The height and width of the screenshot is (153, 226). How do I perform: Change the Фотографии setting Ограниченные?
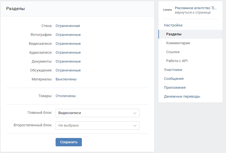click(x=68, y=35)
